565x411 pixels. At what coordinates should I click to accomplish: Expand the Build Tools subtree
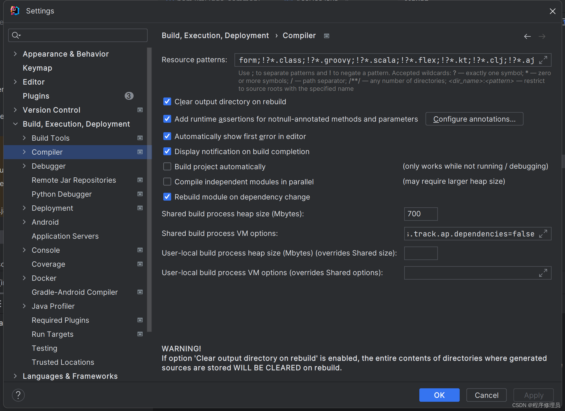tap(24, 138)
